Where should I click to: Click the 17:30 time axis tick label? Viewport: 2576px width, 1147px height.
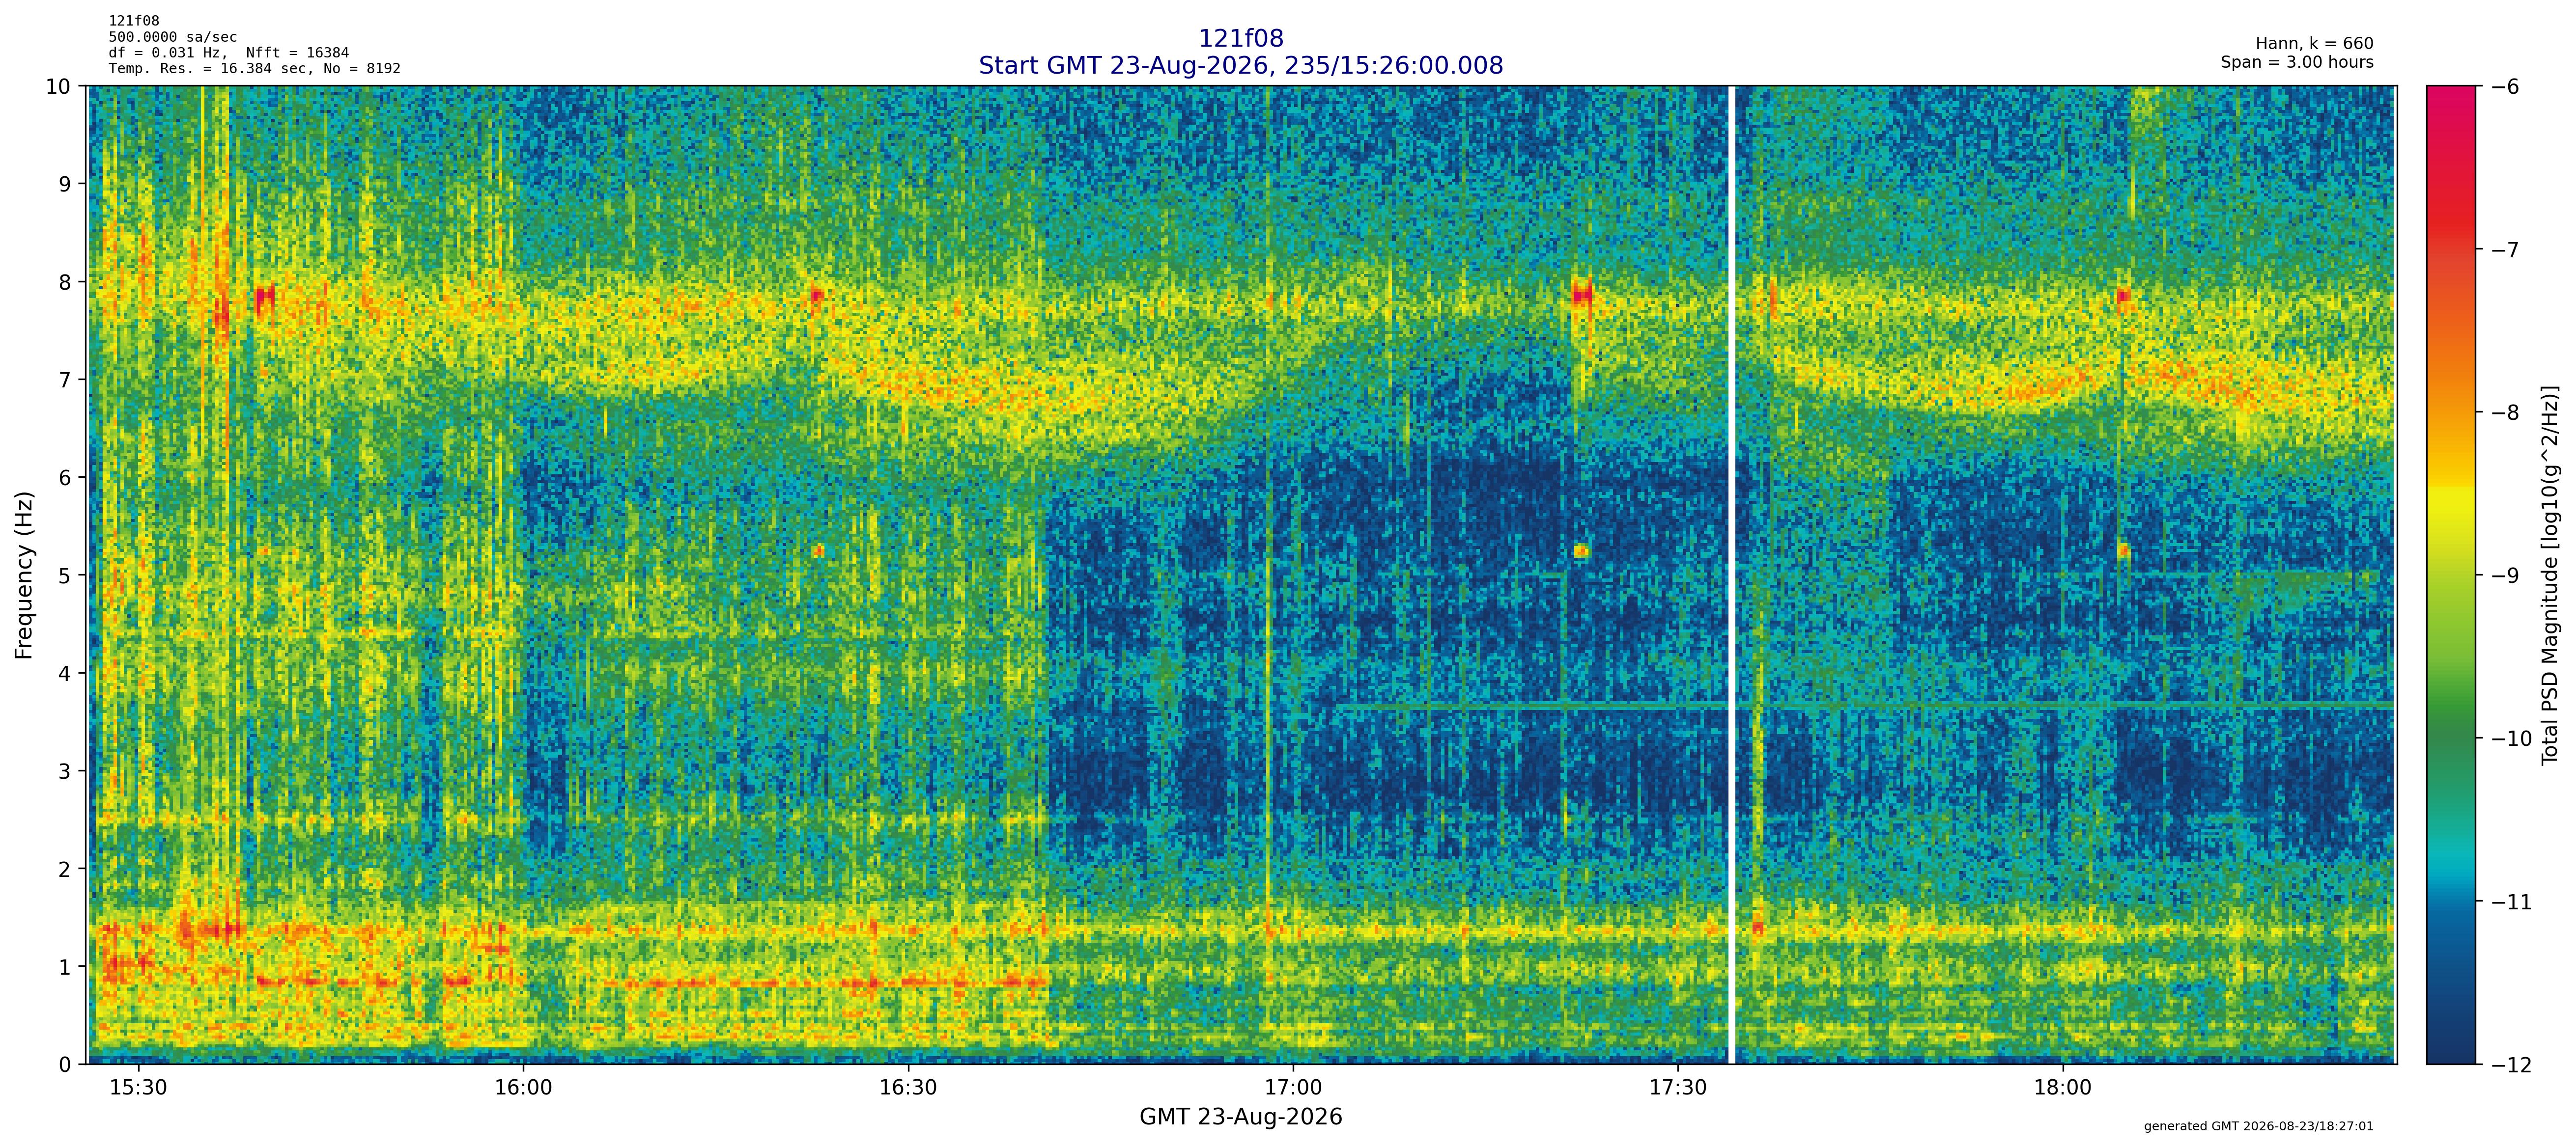coord(1678,1088)
